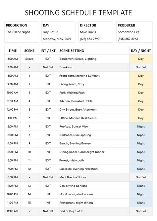The image size is (157, 221).
Task: Click director name Mike Davis
Action: (88, 32)
